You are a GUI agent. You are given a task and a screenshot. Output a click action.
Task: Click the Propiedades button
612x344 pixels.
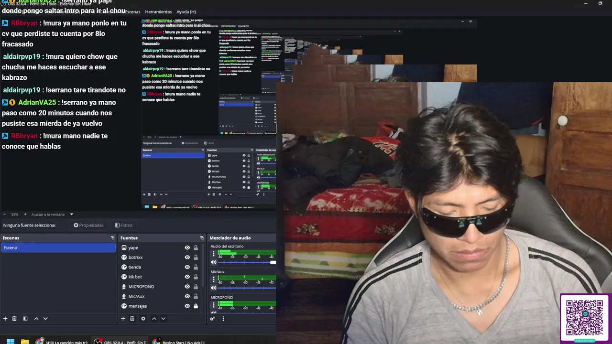click(x=88, y=225)
